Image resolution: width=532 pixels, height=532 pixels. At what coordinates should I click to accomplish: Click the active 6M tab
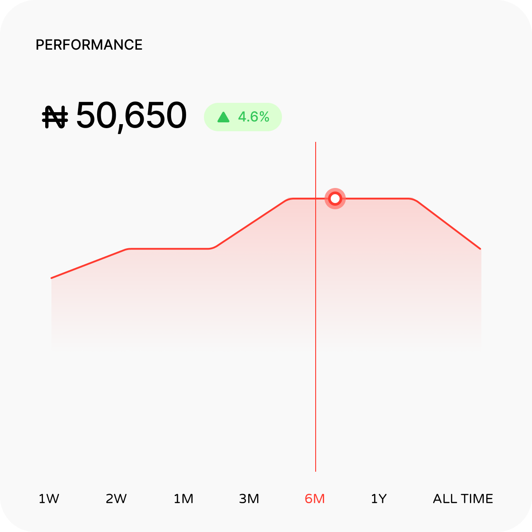(315, 499)
